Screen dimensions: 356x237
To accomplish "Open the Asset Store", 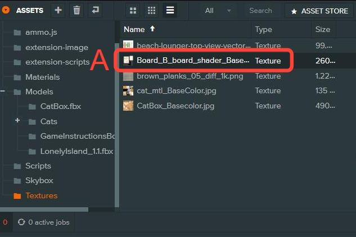I will (x=319, y=11).
